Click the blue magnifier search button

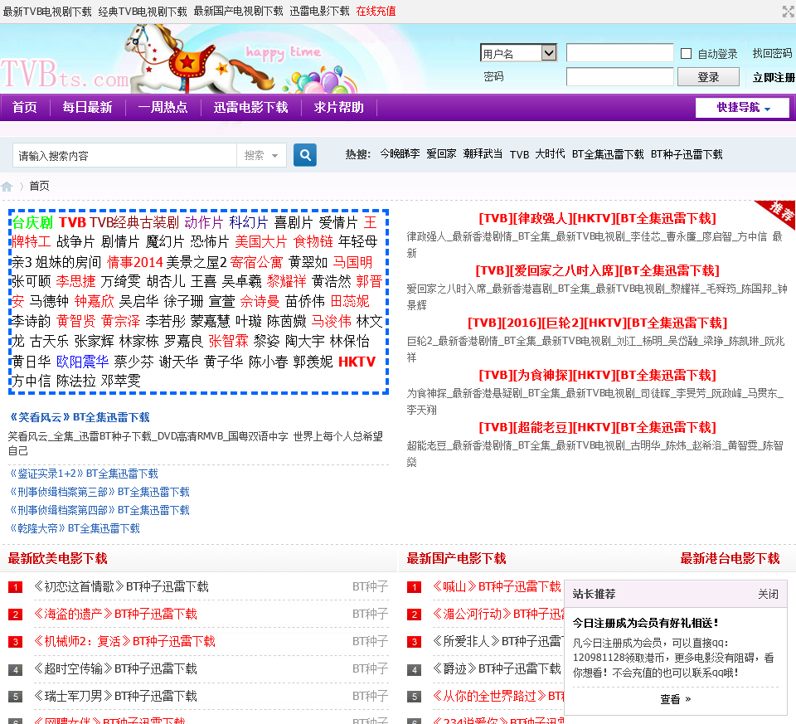coord(305,155)
